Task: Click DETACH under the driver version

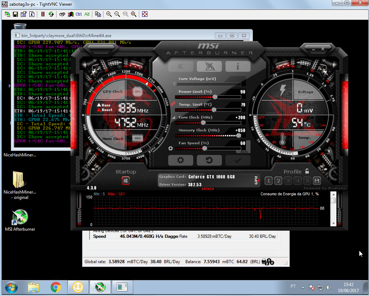Action: [x=208, y=189]
